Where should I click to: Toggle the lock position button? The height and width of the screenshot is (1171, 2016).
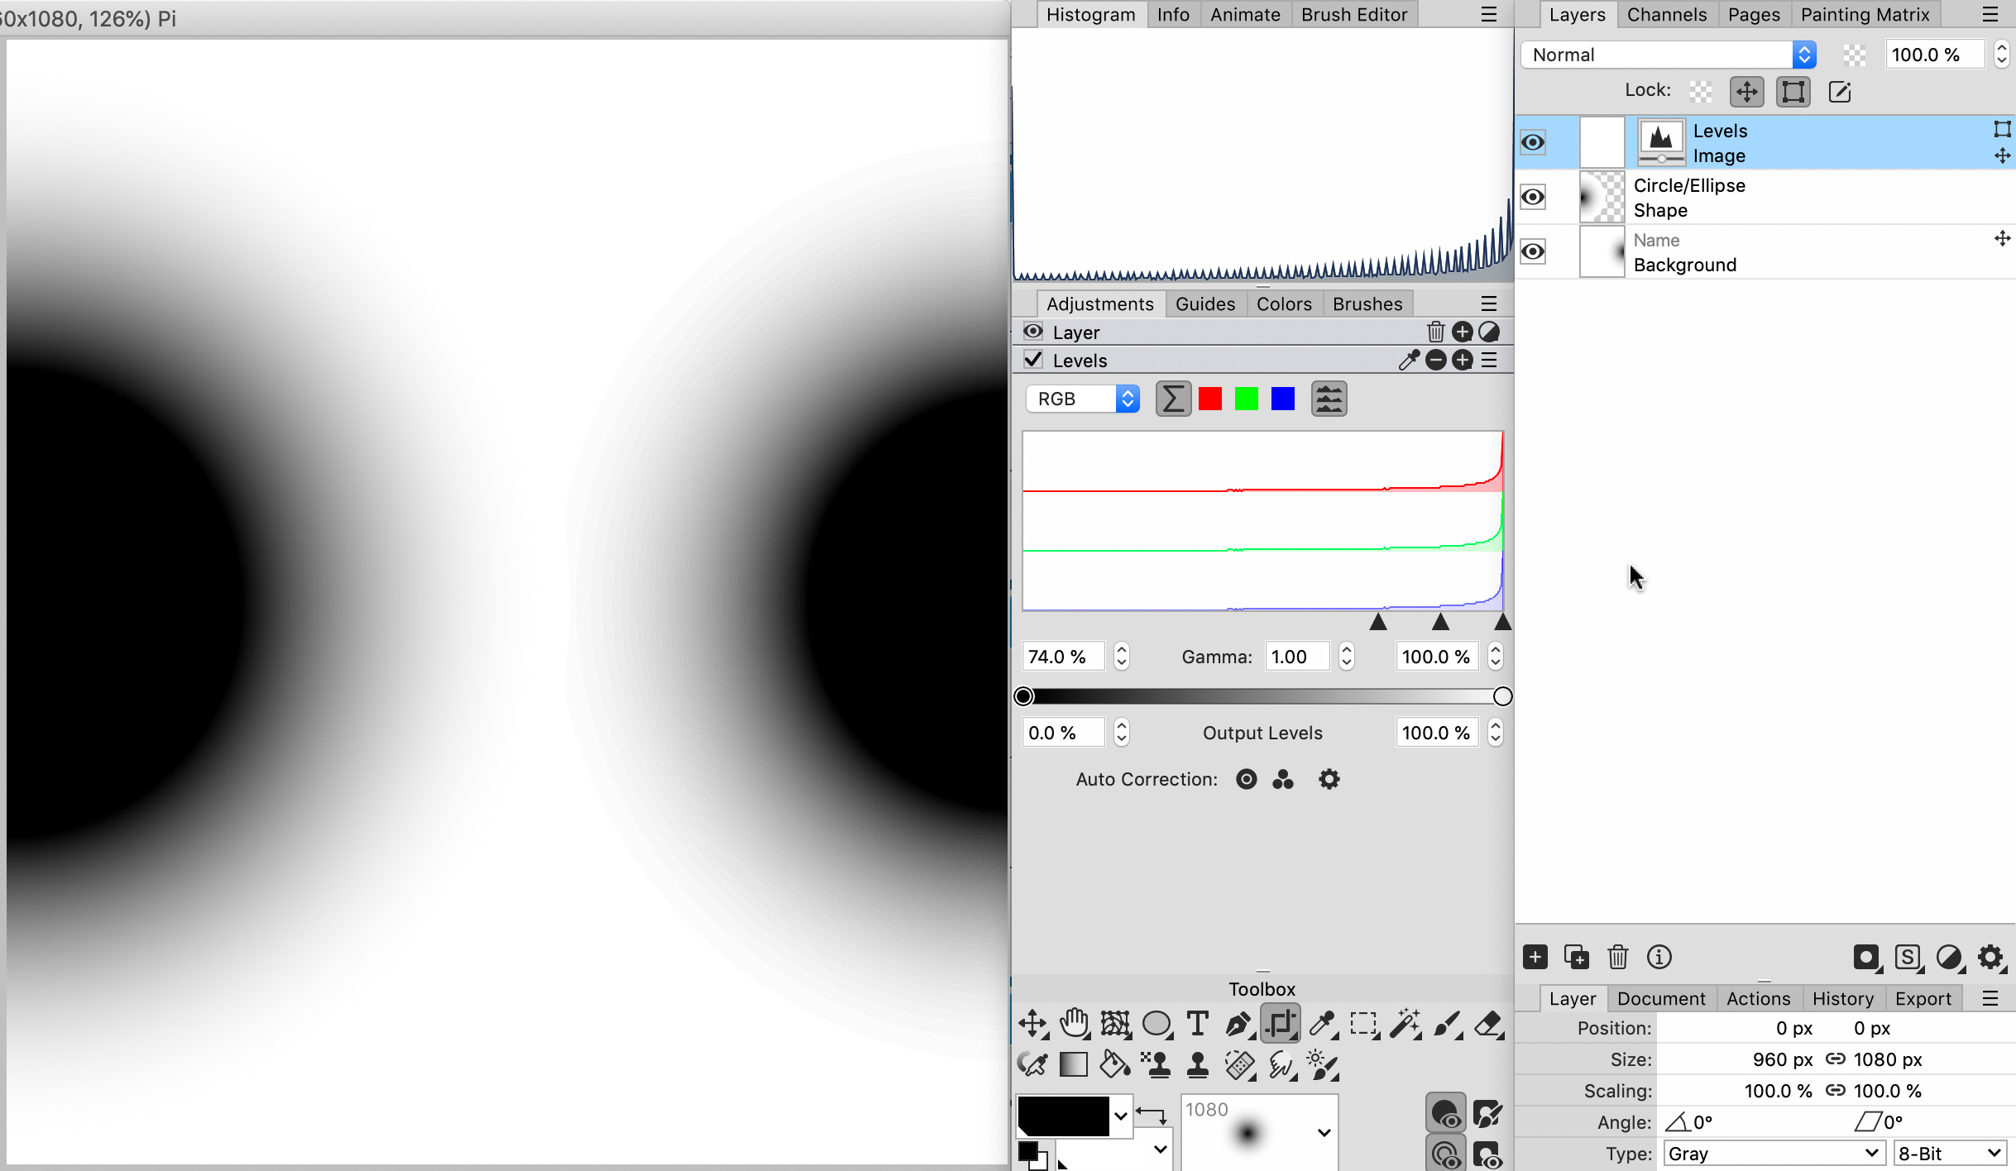(x=1746, y=91)
